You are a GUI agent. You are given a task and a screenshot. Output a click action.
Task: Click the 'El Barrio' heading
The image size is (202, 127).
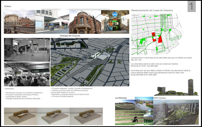click(x=8, y=6)
